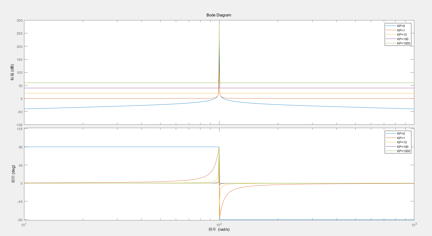
Task: Click the "Bode Diagram" plot title
Action: click(219, 15)
